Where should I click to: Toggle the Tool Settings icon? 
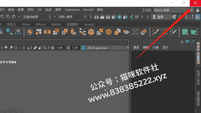(x=192, y=17)
